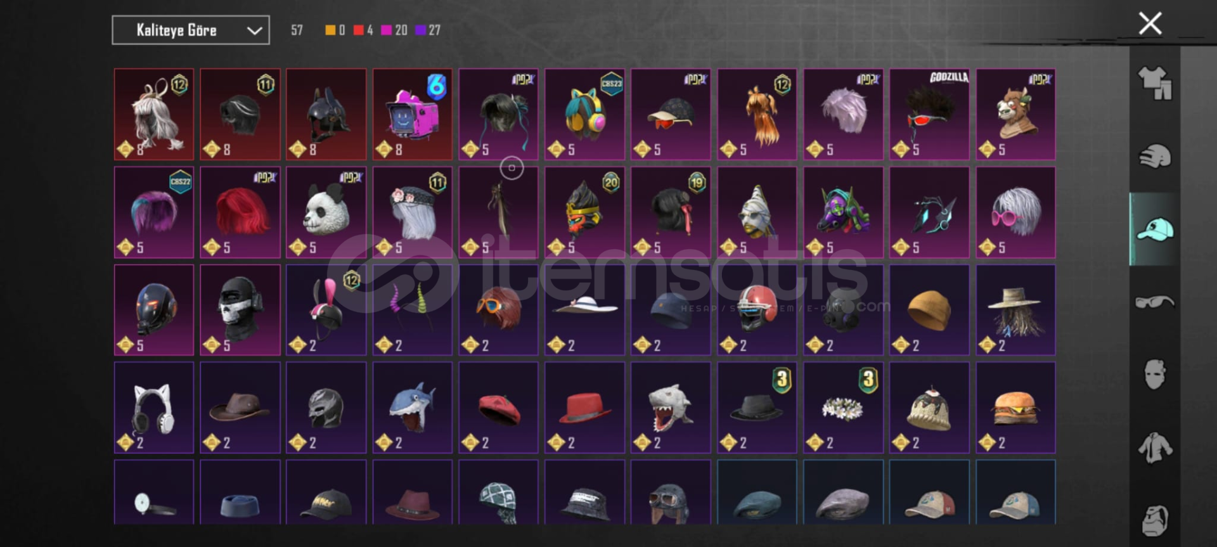The height and width of the screenshot is (547, 1217).
Task: Select the CBS23 cat headphones item
Action: (584, 114)
